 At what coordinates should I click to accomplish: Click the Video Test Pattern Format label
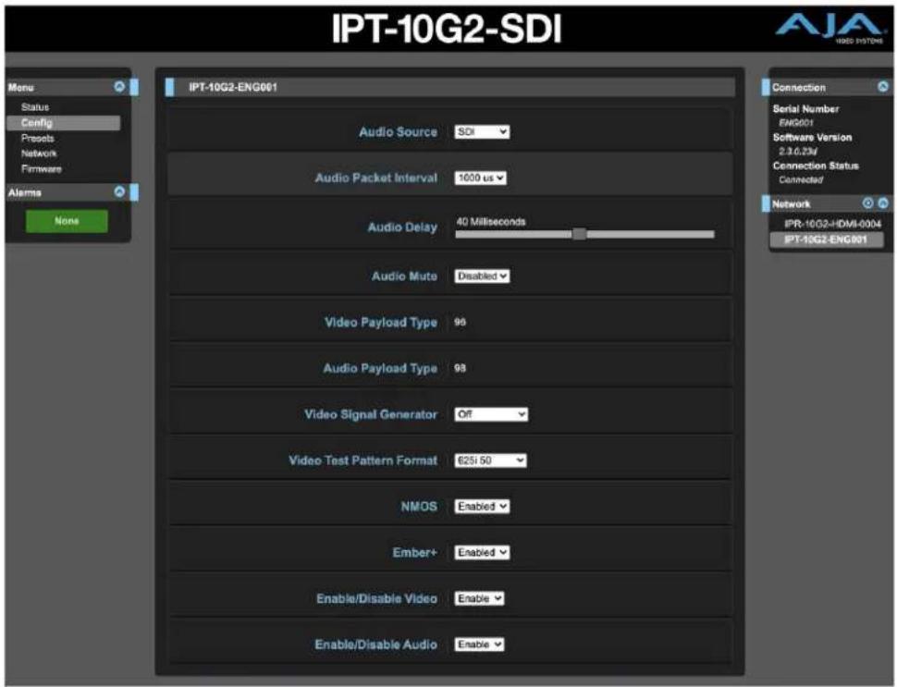pyautogui.click(x=362, y=460)
